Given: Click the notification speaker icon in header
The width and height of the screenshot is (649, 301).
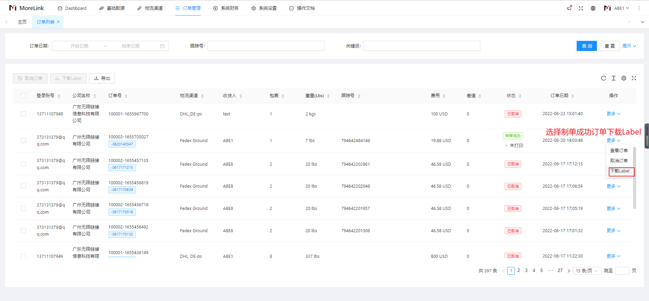Looking at the screenshot, I should coord(569,8).
